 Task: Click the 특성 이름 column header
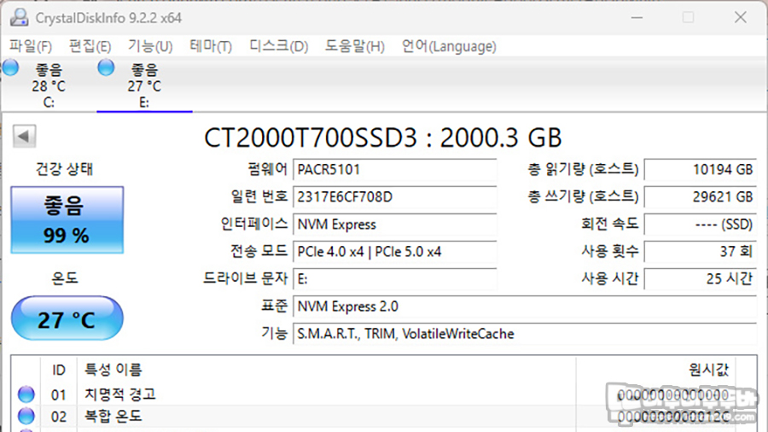pos(113,370)
